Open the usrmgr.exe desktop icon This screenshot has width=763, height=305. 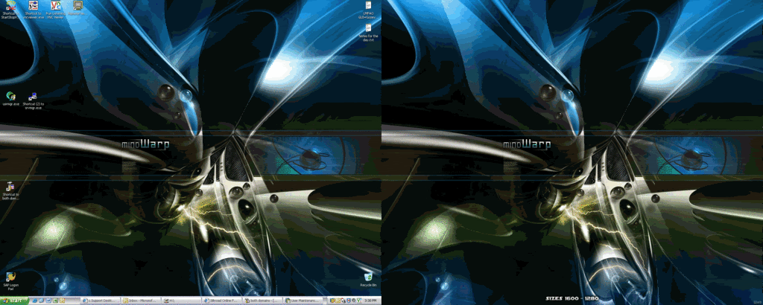click(x=9, y=99)
